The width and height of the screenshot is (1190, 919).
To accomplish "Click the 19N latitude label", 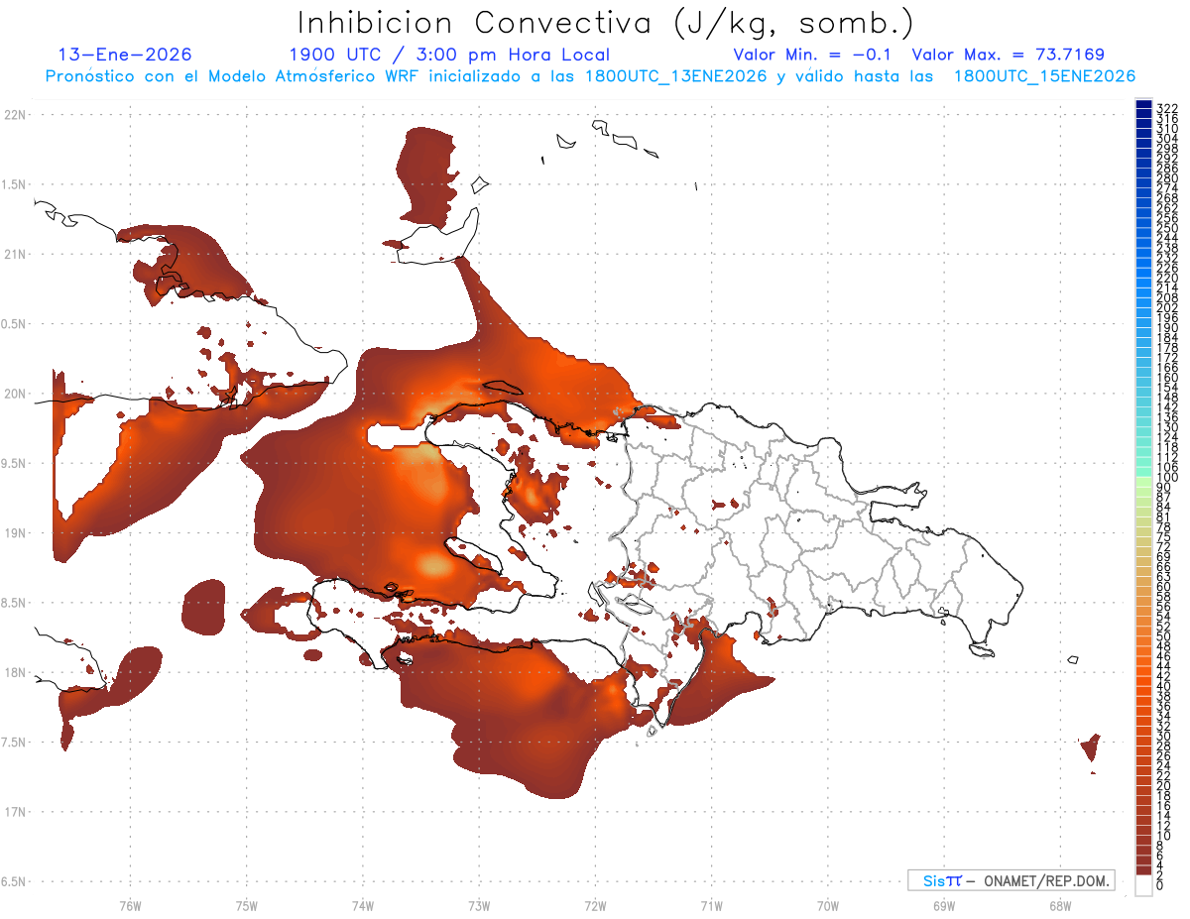I will tap(14, 533).
